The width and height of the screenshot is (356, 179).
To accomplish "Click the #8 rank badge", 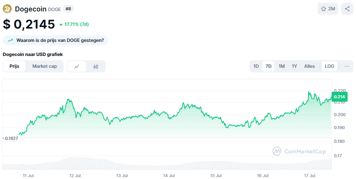I will point(68,9).
